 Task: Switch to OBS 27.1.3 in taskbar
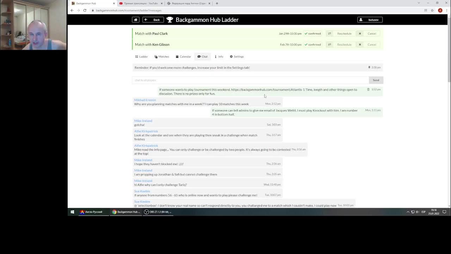[158, 212]
